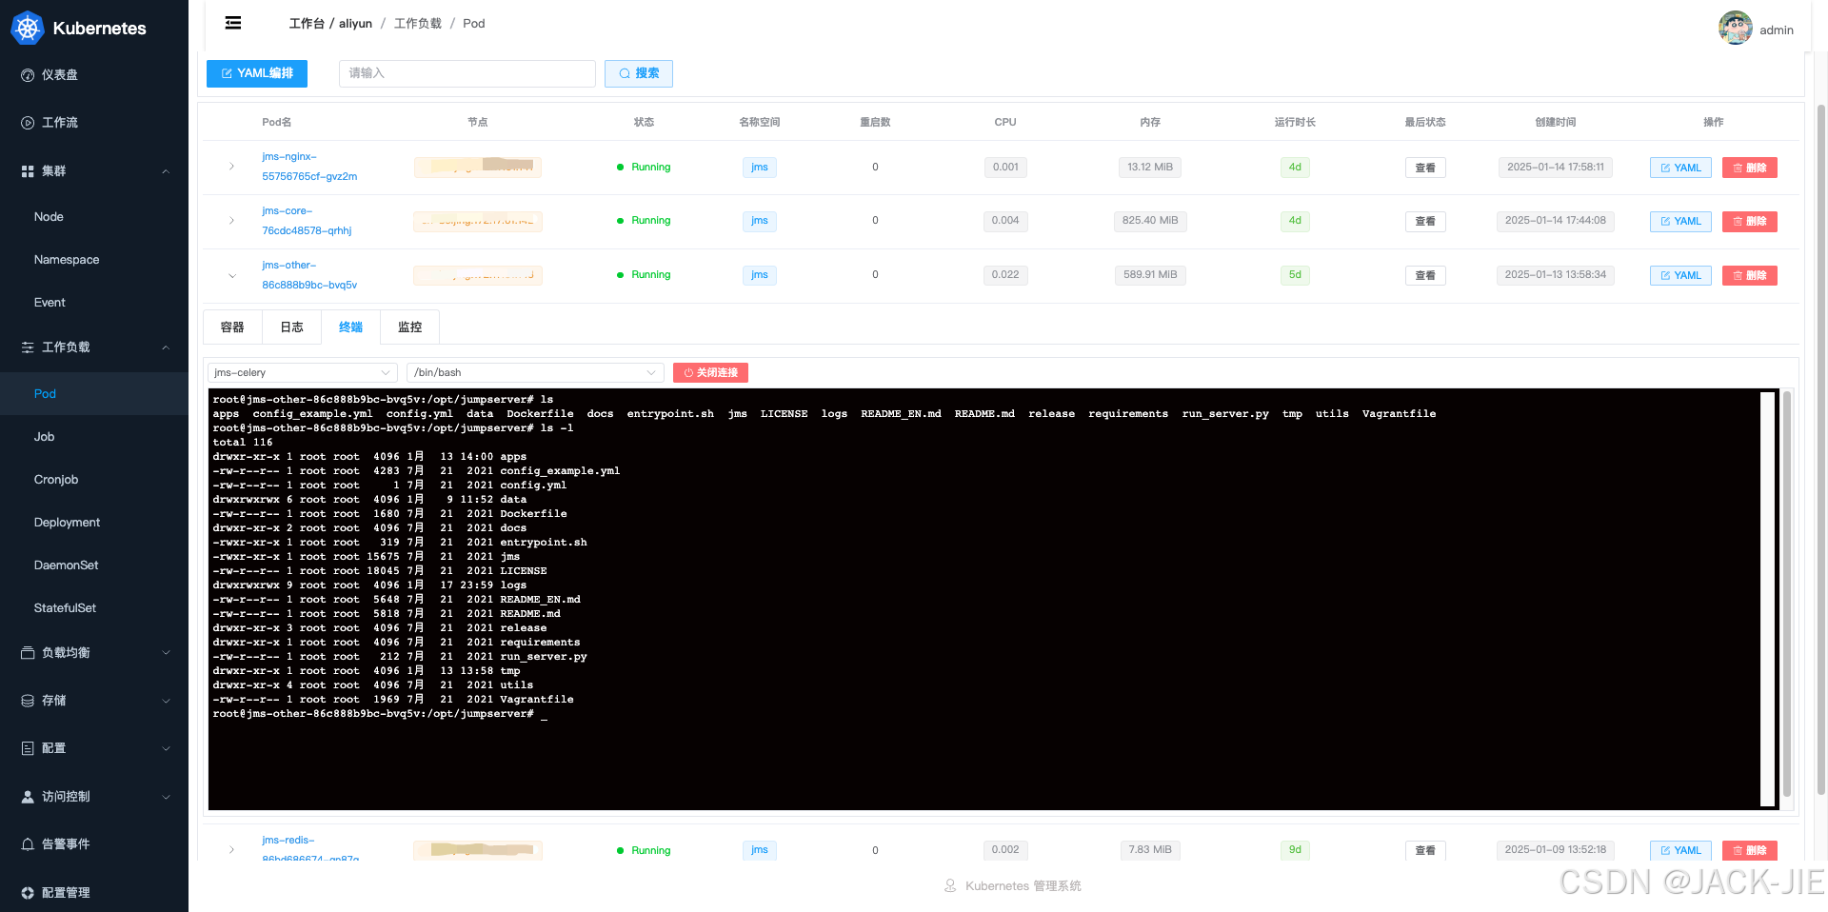This screenshot has width=1828, height=912.
Task: Collapse the jms-other pod row
Action: (x=231, y=275)
